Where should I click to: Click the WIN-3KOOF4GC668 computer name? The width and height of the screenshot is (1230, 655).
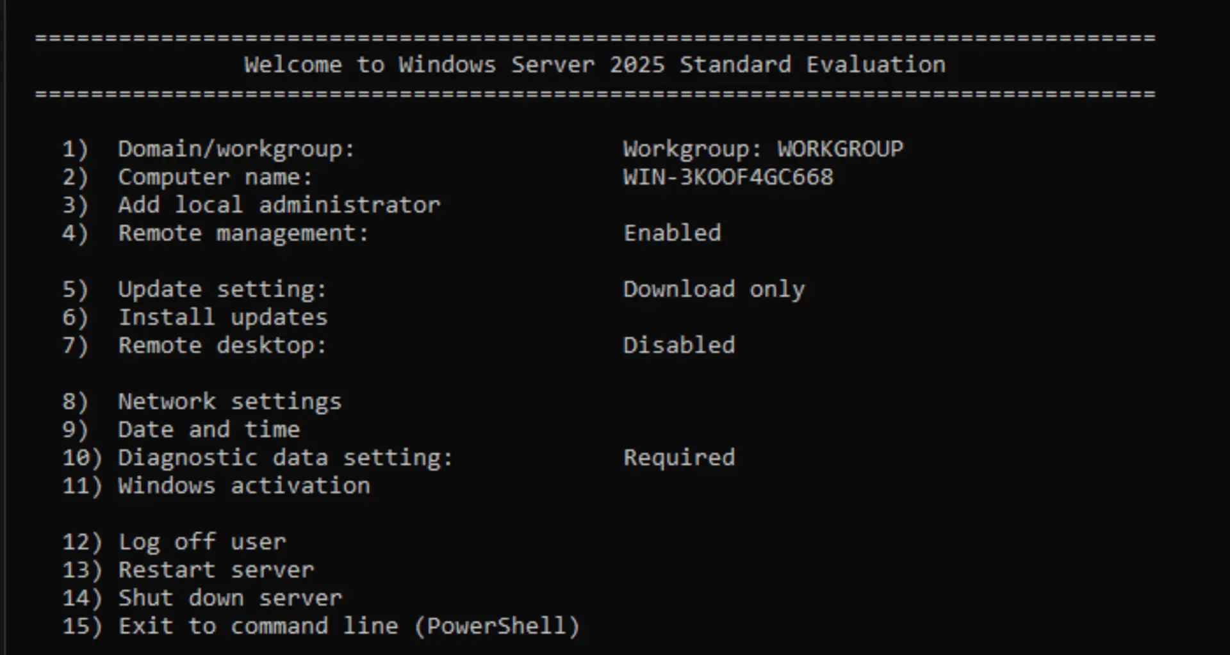[x=728, y=177]
